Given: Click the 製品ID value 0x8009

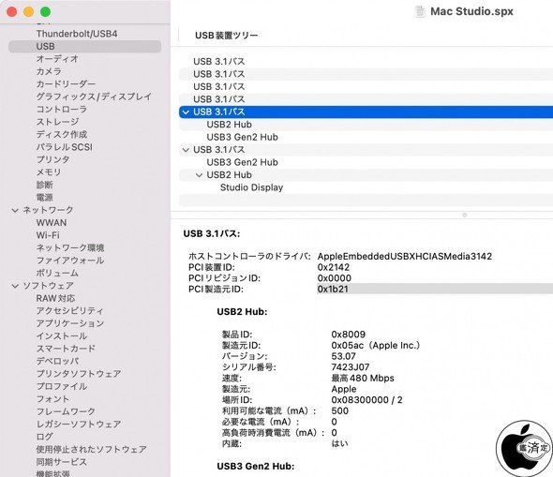Looking at the screenshot, I should [348, 335].
